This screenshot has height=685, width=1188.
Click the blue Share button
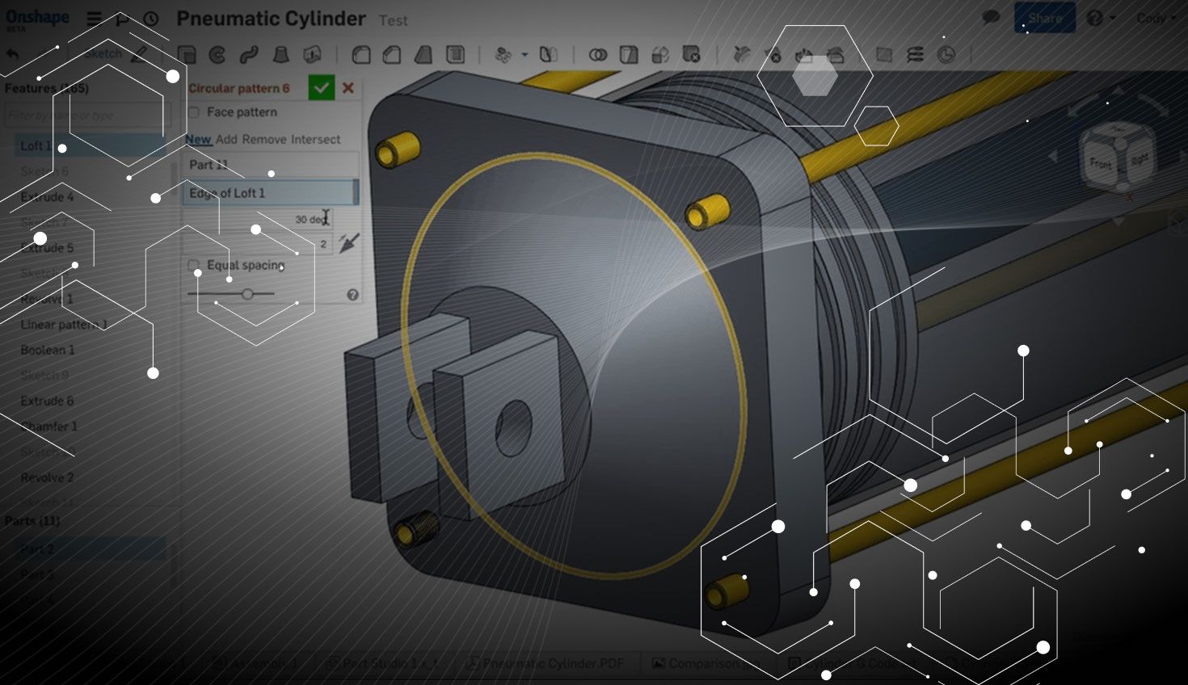[x=1044, y=18]
